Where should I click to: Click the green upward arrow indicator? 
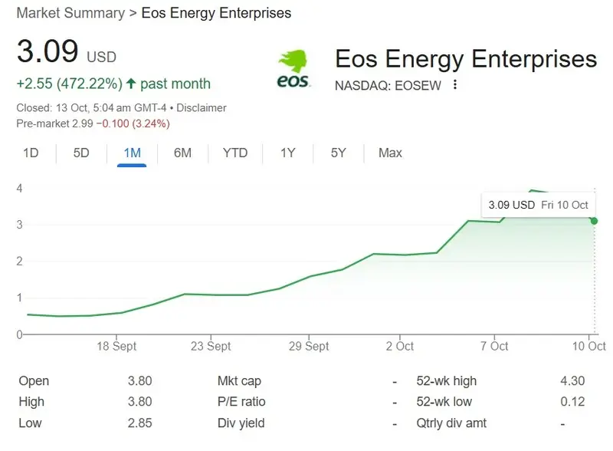click(133, 83)
